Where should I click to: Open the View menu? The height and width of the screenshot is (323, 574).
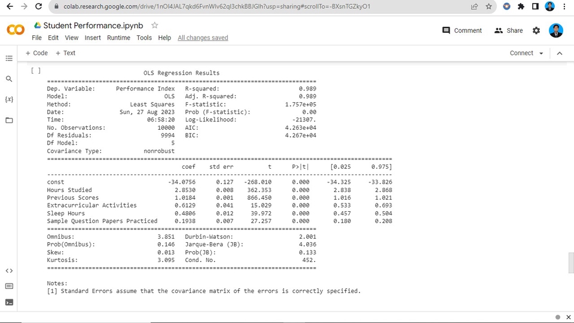[71, 38]
